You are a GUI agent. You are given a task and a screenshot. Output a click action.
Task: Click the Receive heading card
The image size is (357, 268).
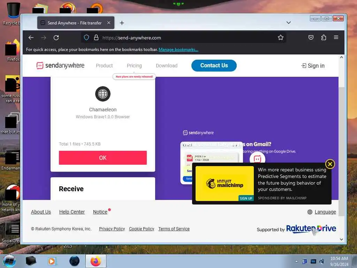tap(103, 189)
